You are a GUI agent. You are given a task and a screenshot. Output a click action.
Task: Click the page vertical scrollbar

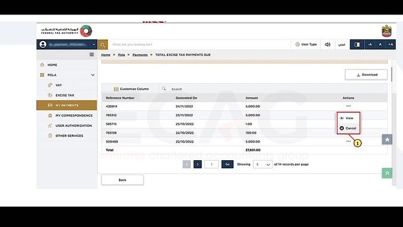[x=392, y=74]
